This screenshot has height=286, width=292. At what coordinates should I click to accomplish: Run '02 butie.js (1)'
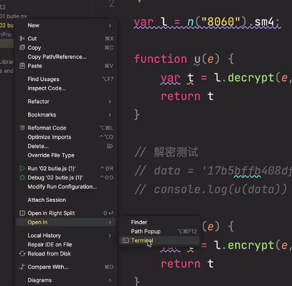pos(66,169)
